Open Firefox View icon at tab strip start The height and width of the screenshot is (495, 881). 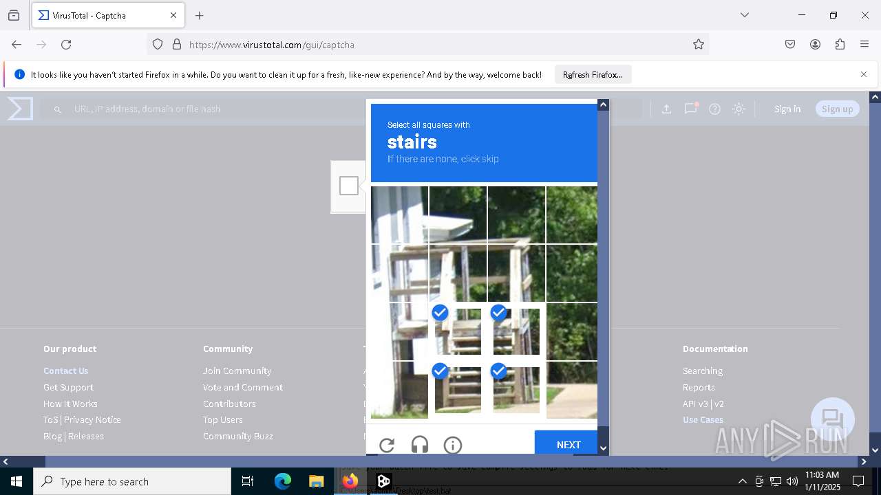(14, 15)
